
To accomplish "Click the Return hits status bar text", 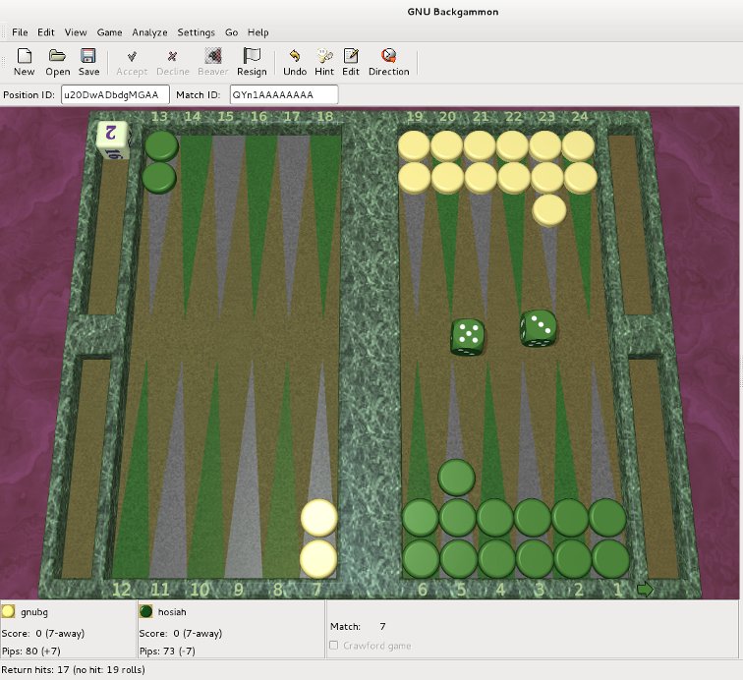I will tap(74, 669).
